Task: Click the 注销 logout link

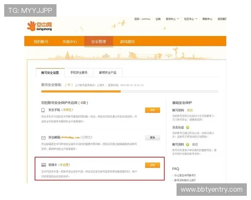Action: (x=158, y=19)
